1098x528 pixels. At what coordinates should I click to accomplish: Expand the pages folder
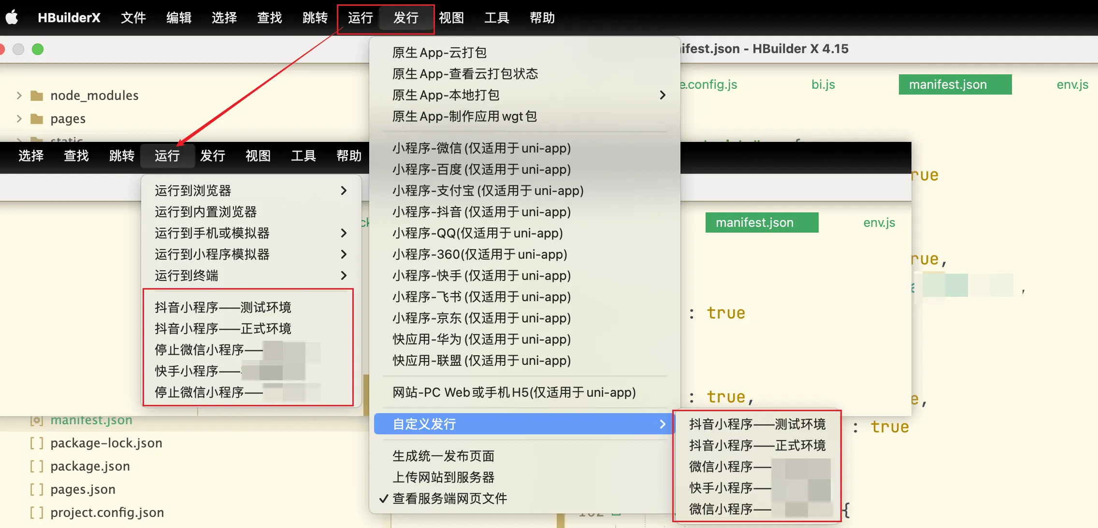[x=19, y=119]
